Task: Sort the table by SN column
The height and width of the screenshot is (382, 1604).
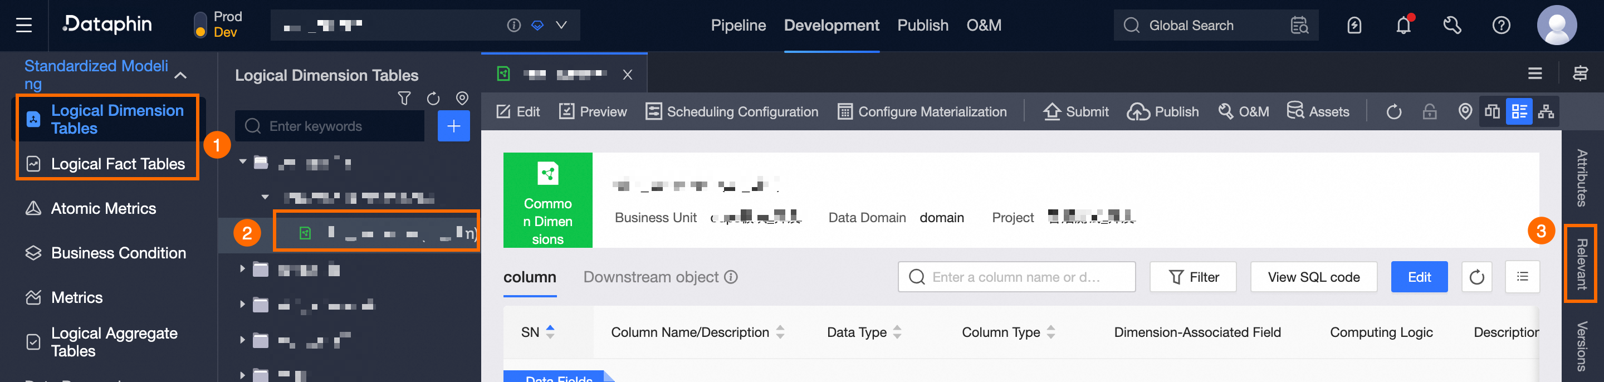Action: [550, 332]
